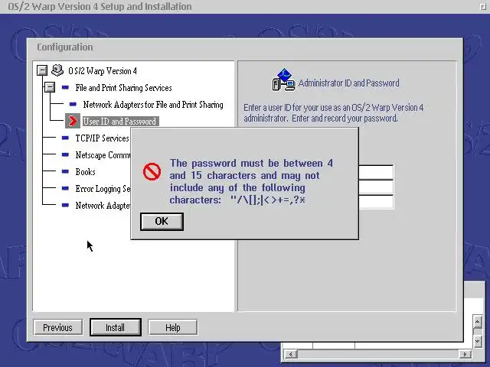Select the Netscape Communicator tree item
490x367 pixels.
pos(103,155)
